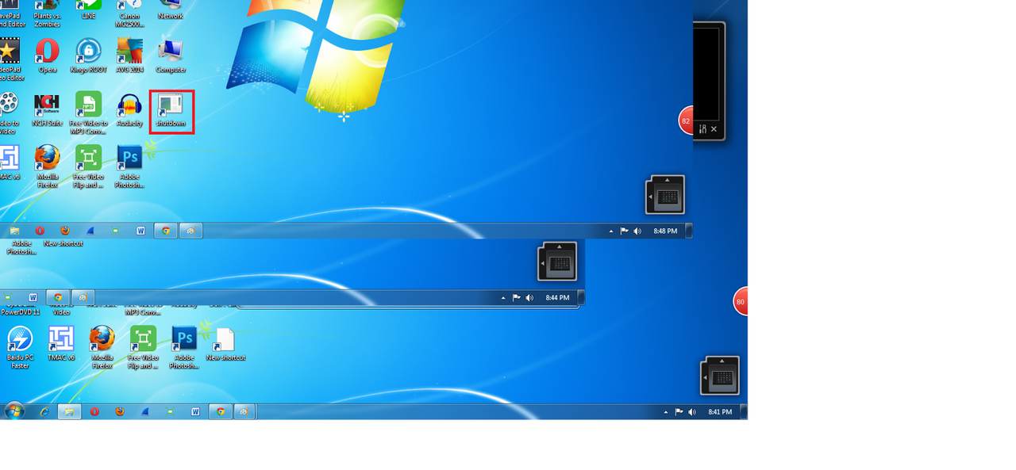Open the New shortcut file with the white page icon
The height and width of the screenshot is (470, 1016).
point(225,343)
